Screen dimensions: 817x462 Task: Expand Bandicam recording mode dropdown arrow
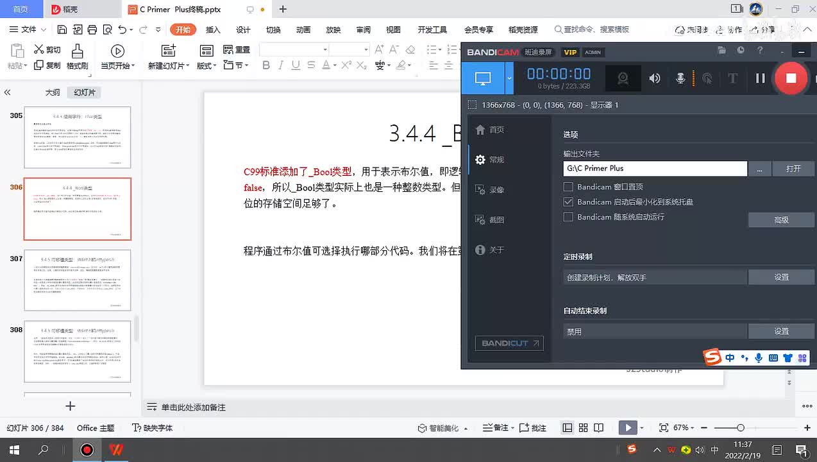(x=510, y=78)
